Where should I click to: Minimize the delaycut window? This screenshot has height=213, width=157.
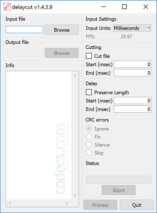coord(104,7)
